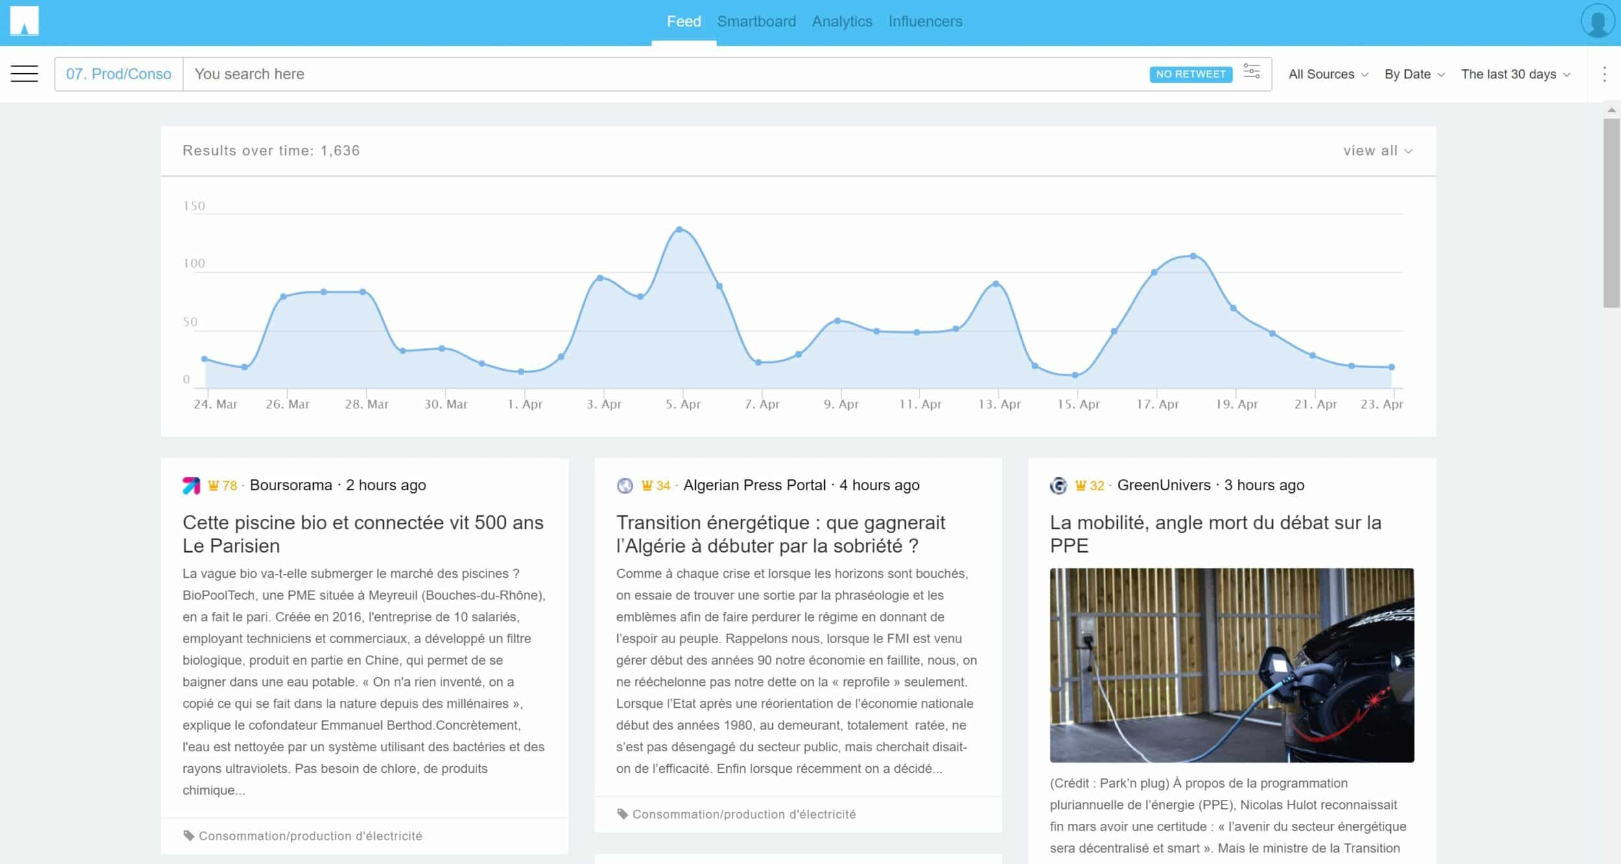Click the Algerian Press Portal source name
The width and height of the screenshot is (1621, 864).
click(754, 485)
